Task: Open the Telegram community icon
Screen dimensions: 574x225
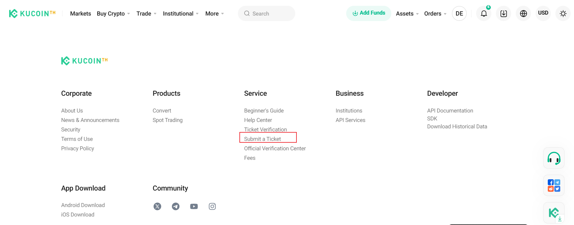Action: [176, 206]
